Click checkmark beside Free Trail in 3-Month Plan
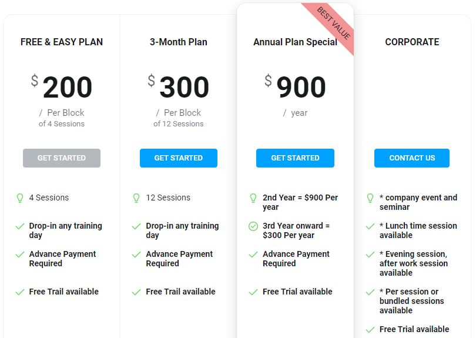The height and width of the screenshot is (338, 476). pyautogui.click(x=136, y=292)
